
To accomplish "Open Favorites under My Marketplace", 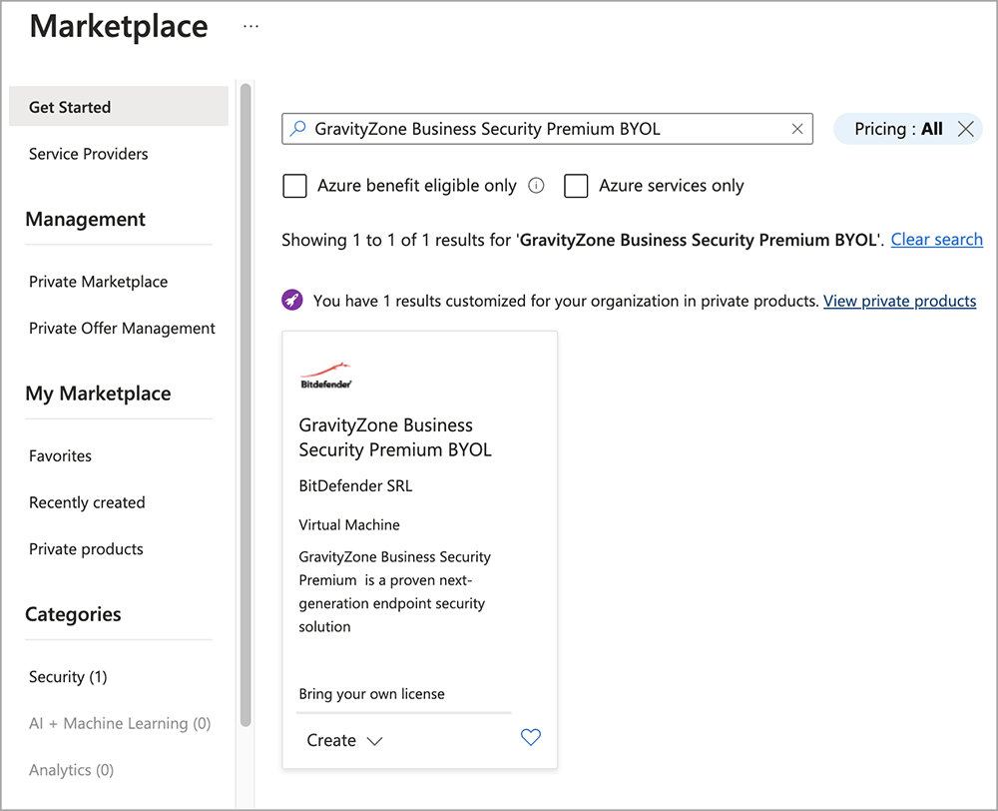I will pos(60,455).
